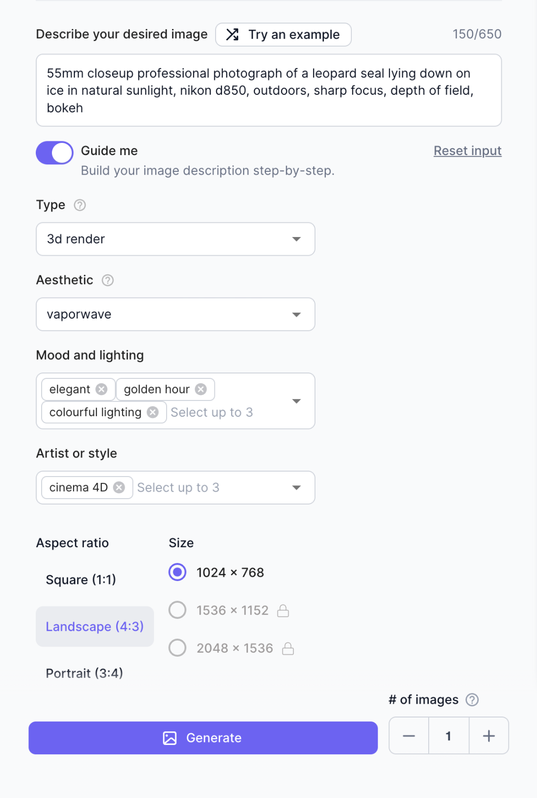Click into the image description text box
The height and width of the screenshot is (798, 537).
(x=268, y=90)
